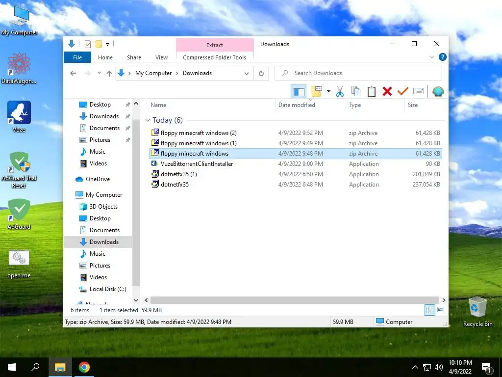Expand the ribbon with the chevron

click(432, 57)
